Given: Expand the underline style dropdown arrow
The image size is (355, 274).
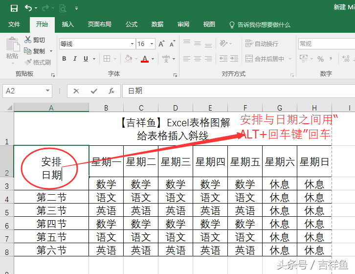Looking at the screenshot, I should 94,59.
